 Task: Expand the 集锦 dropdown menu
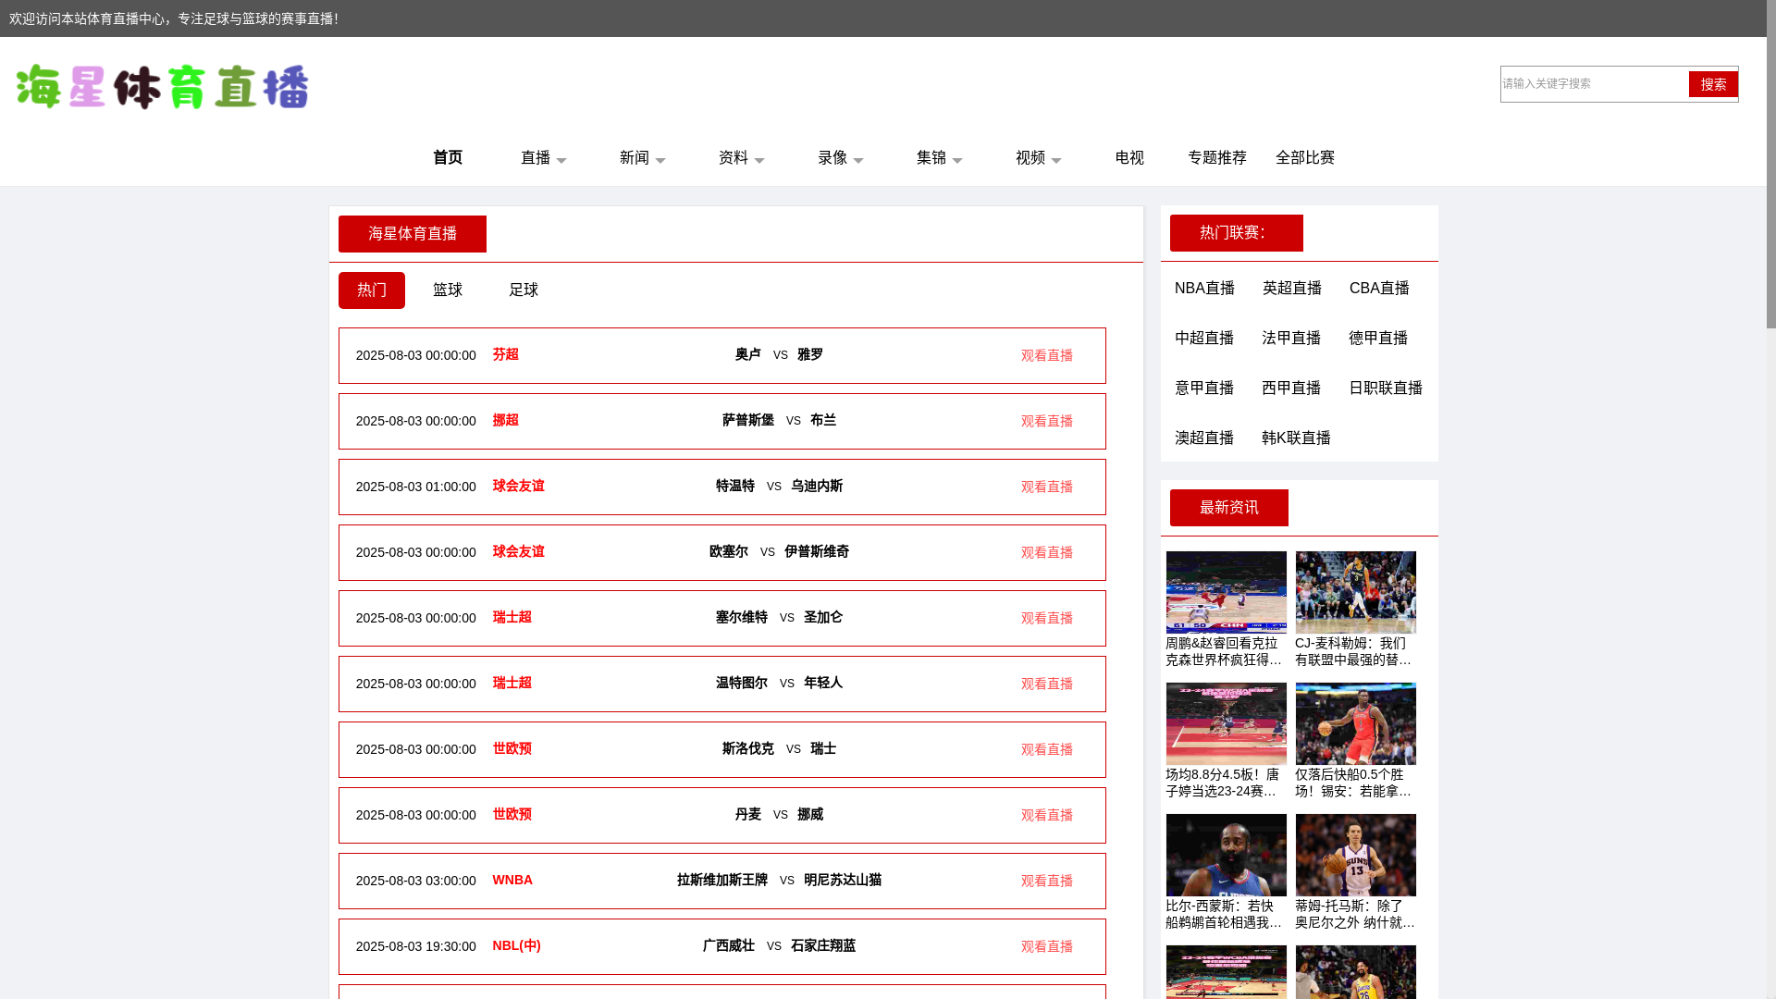pyautogui.click(x=940, y=158)
